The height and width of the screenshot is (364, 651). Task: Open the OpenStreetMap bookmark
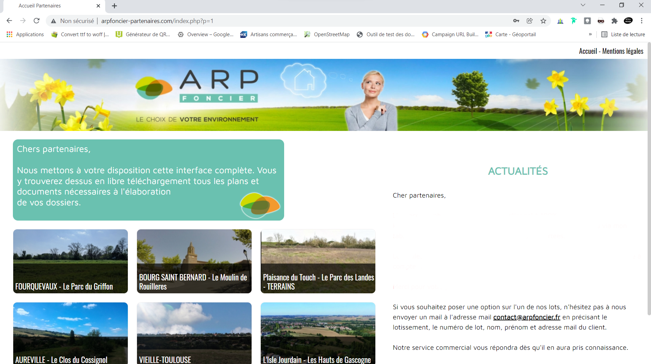pyautogui.click(x=327, y=35)
